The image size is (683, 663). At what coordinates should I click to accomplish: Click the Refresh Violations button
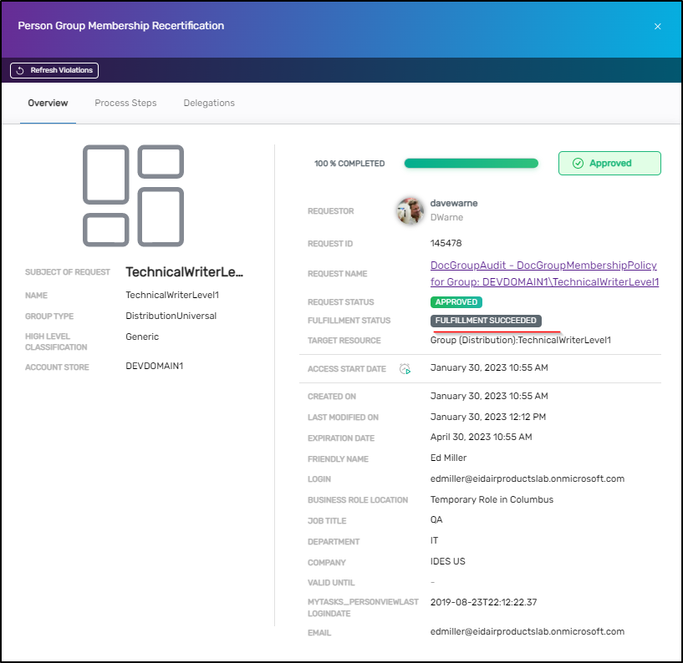[54, 70]
